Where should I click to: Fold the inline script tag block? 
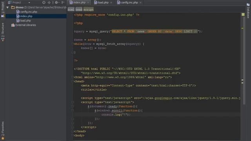click(x=73, y=102)
